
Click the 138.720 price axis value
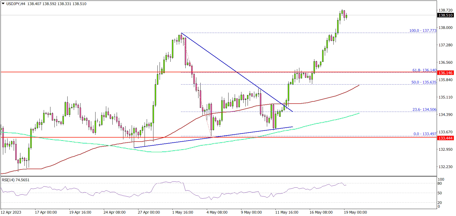tap(445, 10)
